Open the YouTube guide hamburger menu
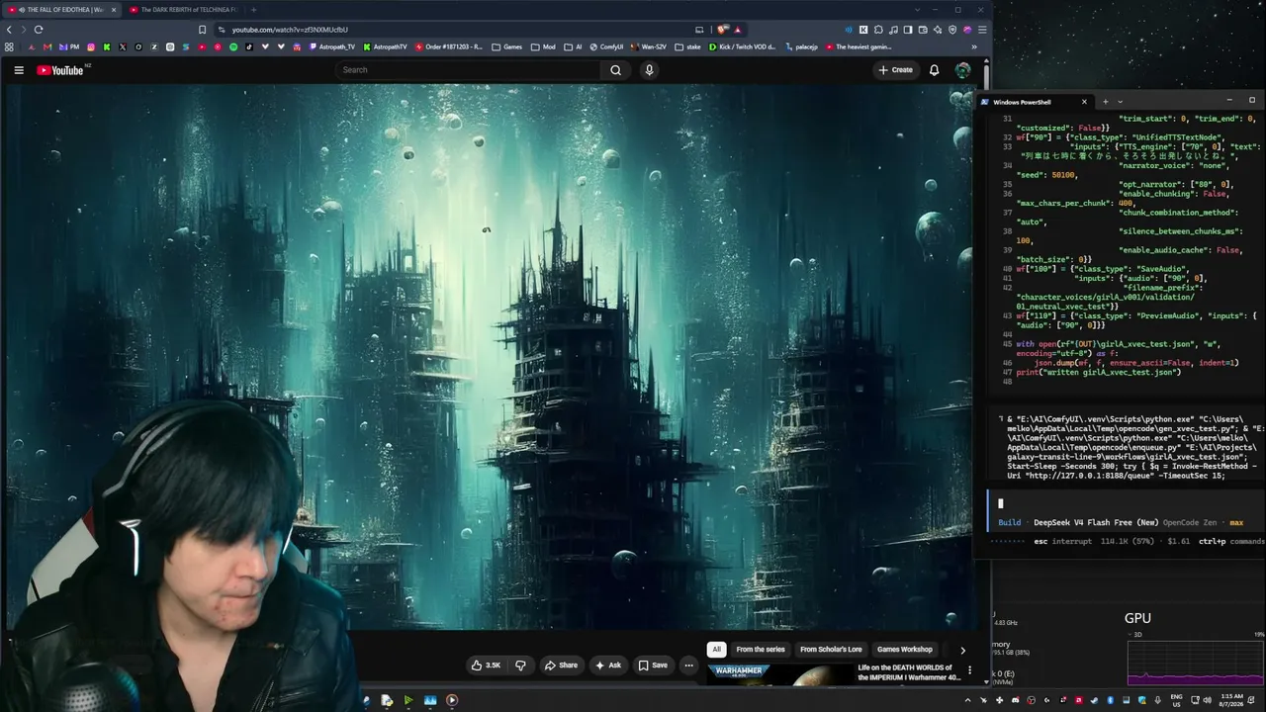1266x712 pixels. click(x=19, y=70)
